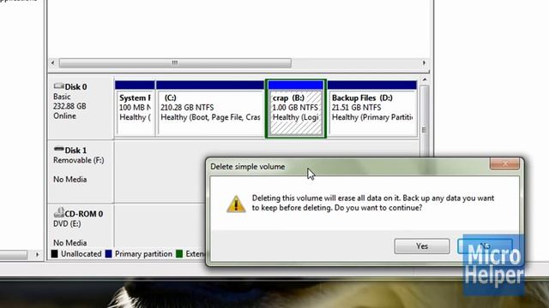Click the "232.88 GB" disk size text
Viewport: 549px width, 308px height.
coord(69,106)
